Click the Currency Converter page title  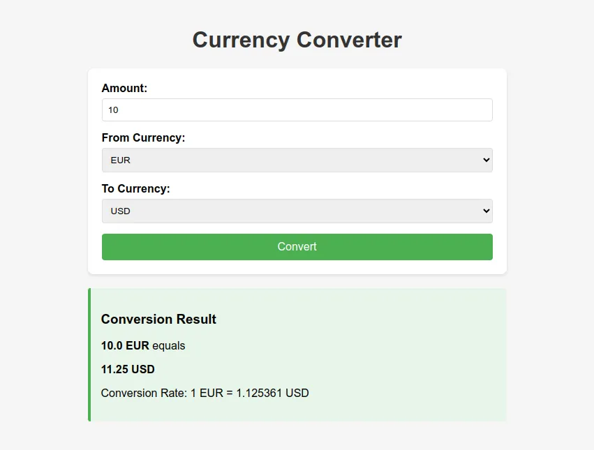tap(297, 40)
